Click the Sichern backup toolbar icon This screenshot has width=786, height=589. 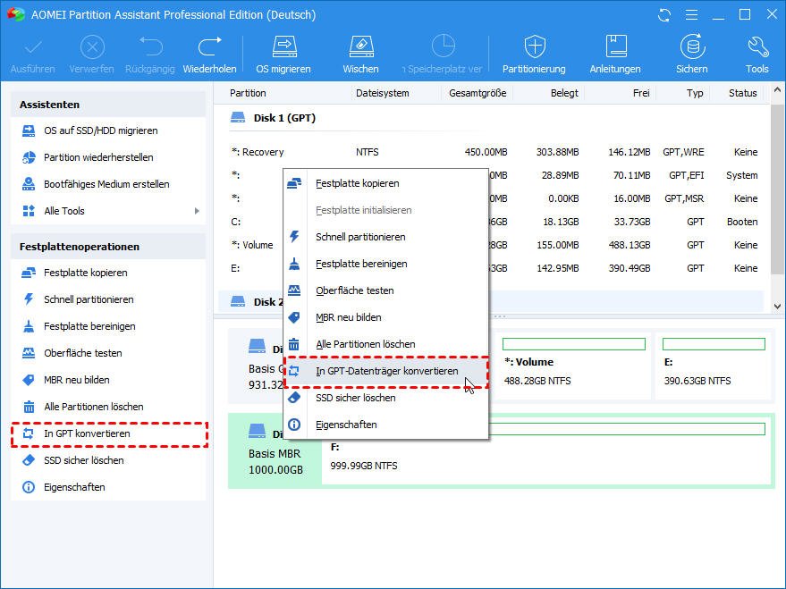click(692, 46)
